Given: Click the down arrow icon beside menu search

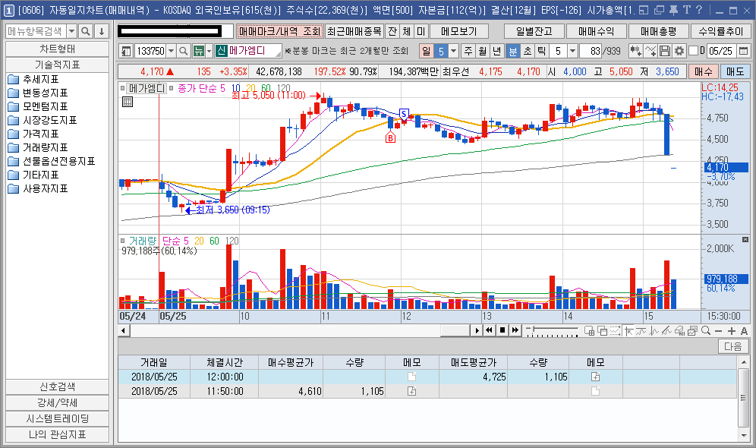Looking at the screenshot, I should pyautogui.click(x=101, y=31).
